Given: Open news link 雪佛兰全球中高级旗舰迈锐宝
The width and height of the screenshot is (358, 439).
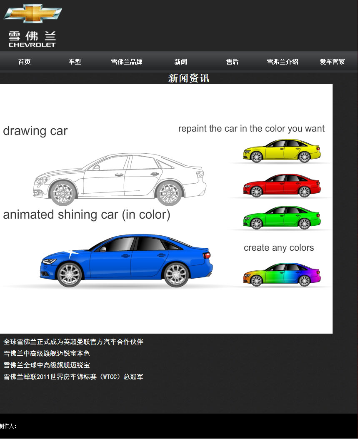Looking at the screenshot, I should pos(47,365).
